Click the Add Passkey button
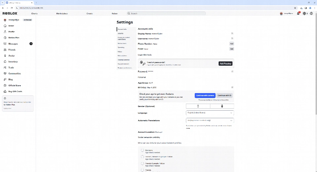317x172 pixels. pos(226,63)
